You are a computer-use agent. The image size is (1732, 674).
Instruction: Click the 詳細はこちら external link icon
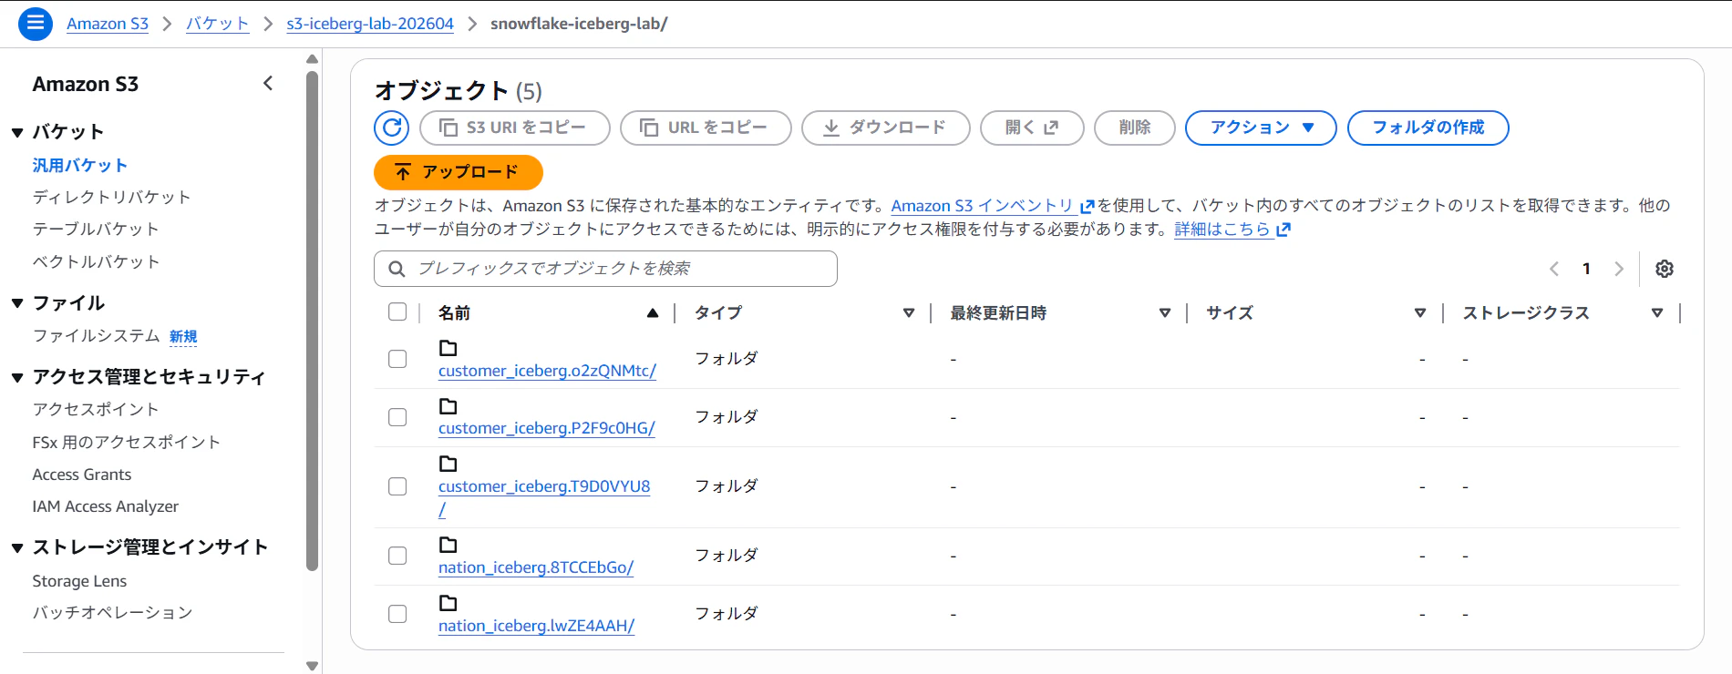(1284, 230)
